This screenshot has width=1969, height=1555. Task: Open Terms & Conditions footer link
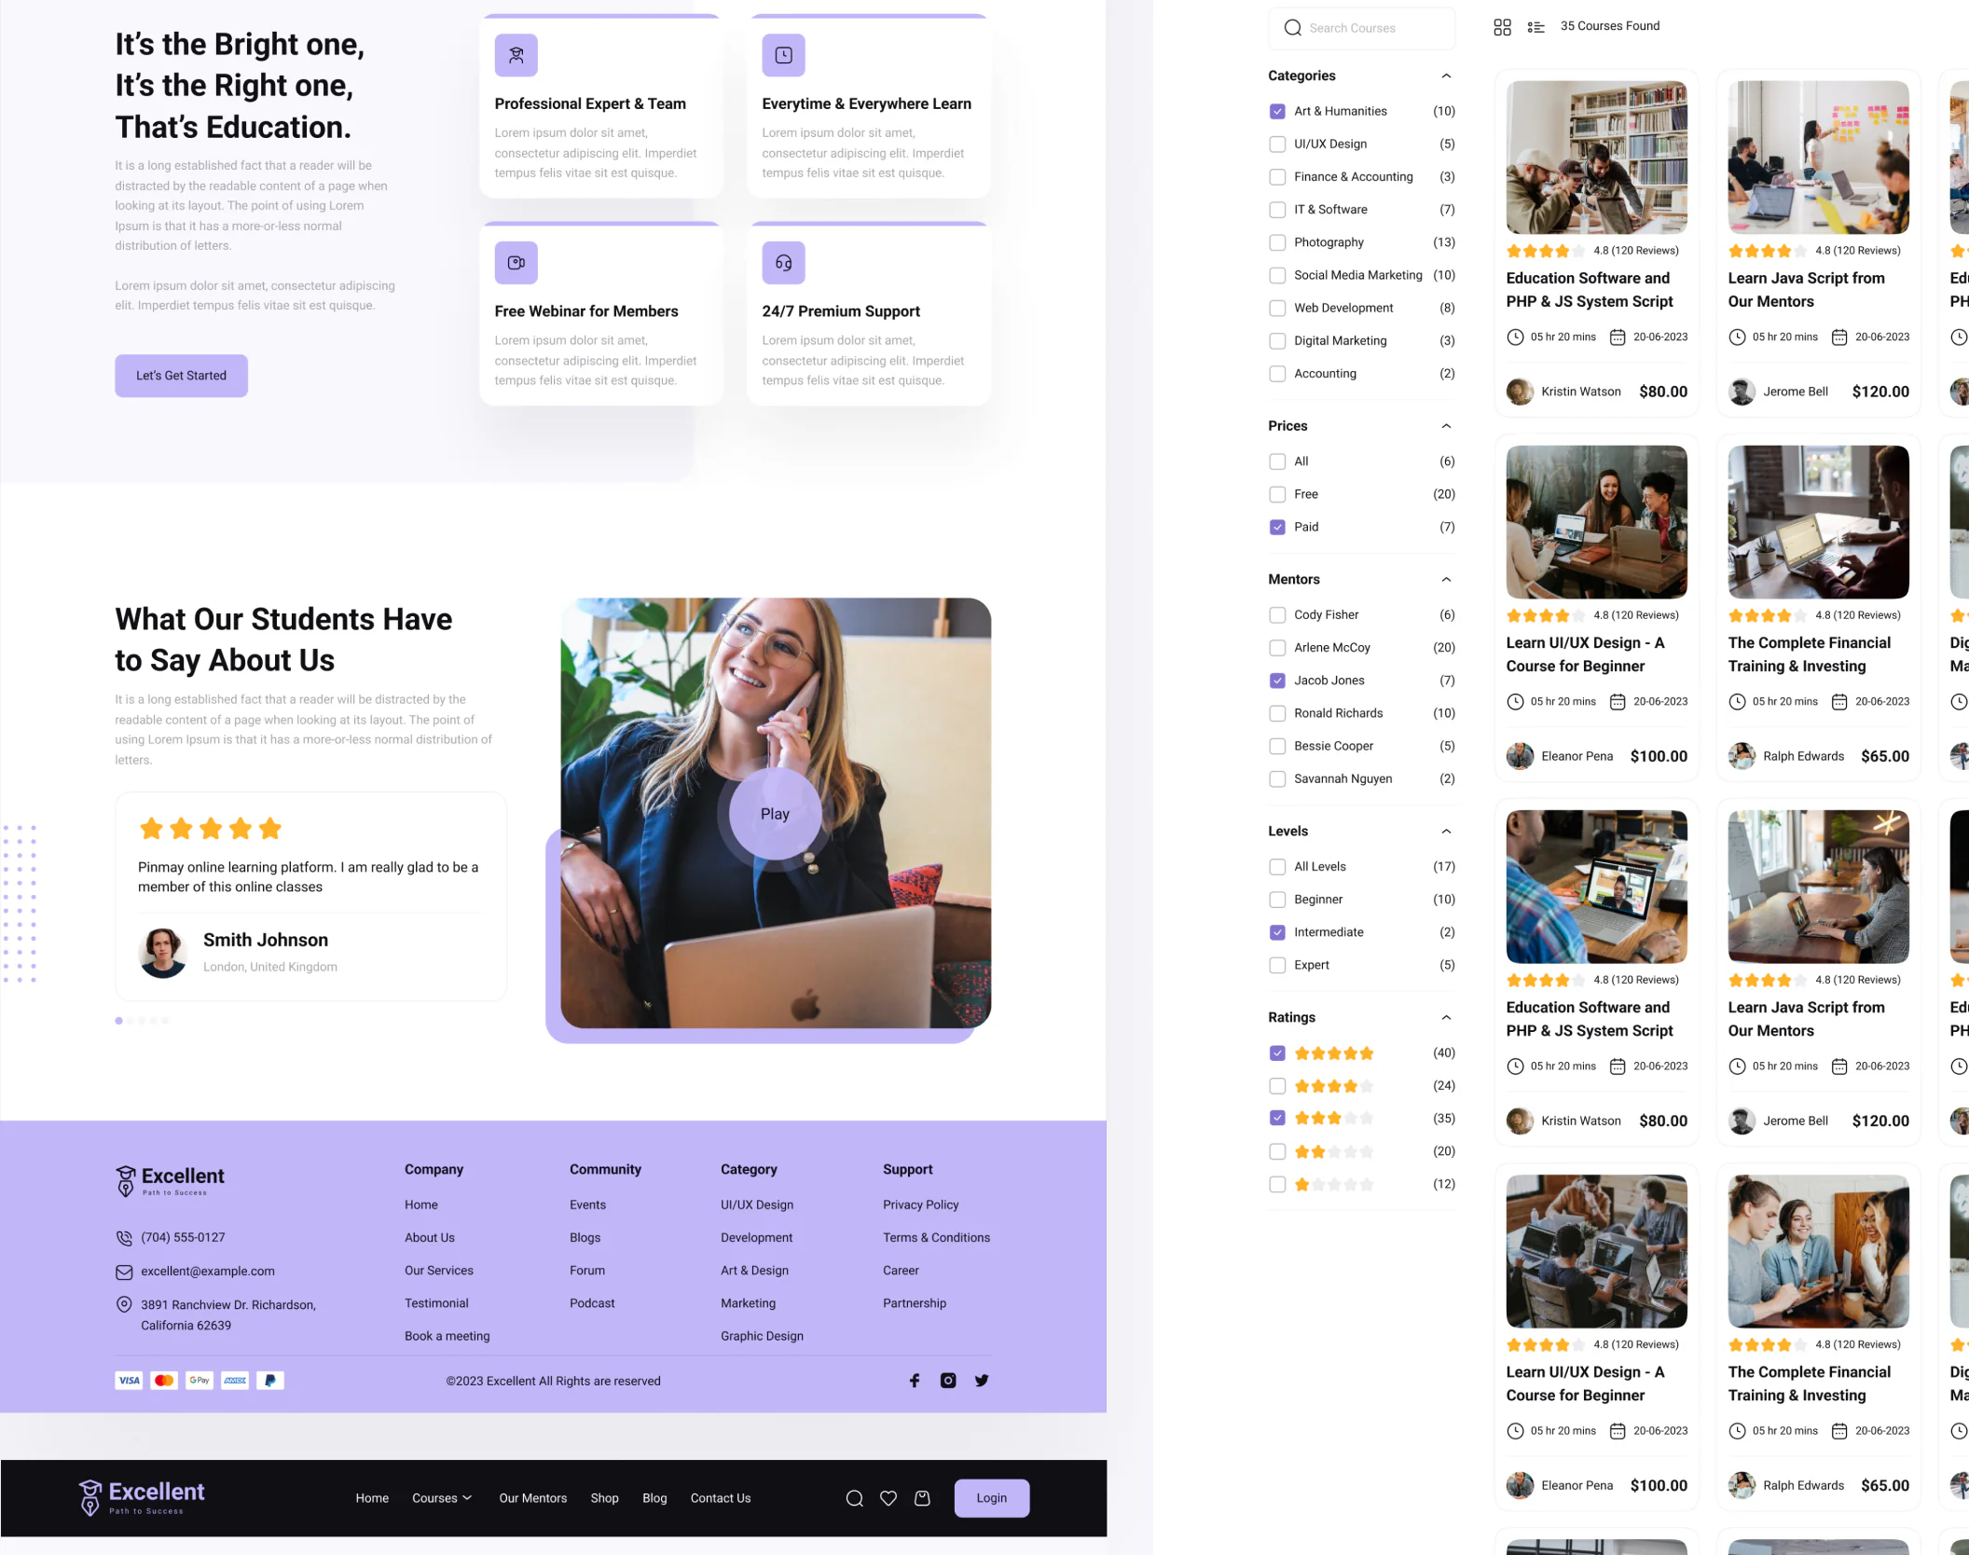[x=937, y=1238]
